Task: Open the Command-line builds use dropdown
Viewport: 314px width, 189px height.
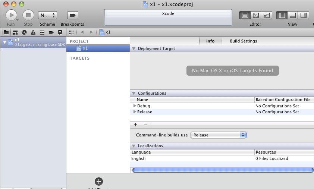Action: (x=219, y=135)
